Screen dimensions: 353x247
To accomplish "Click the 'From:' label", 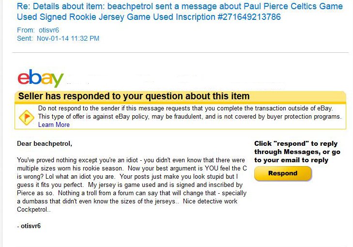I will click(26, 30).
